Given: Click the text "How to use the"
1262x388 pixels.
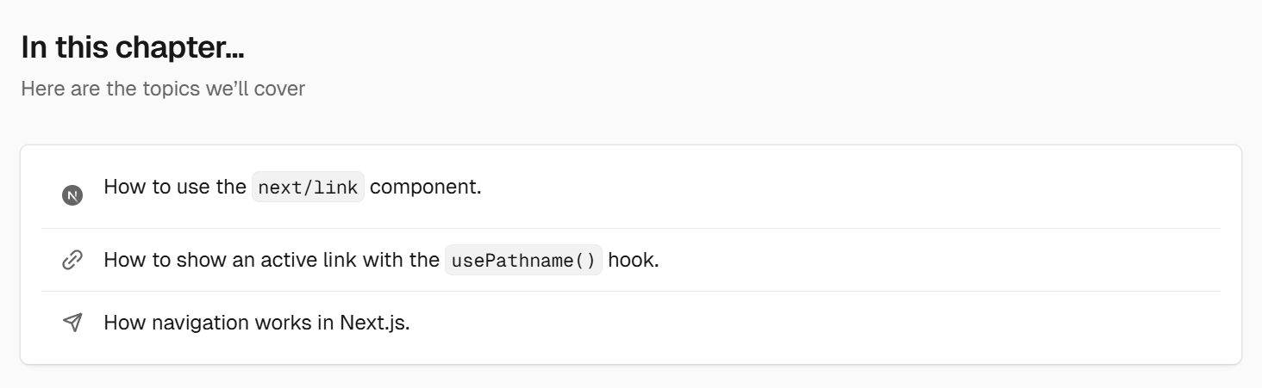Looking at the screenshot, I should click(175, 187).
